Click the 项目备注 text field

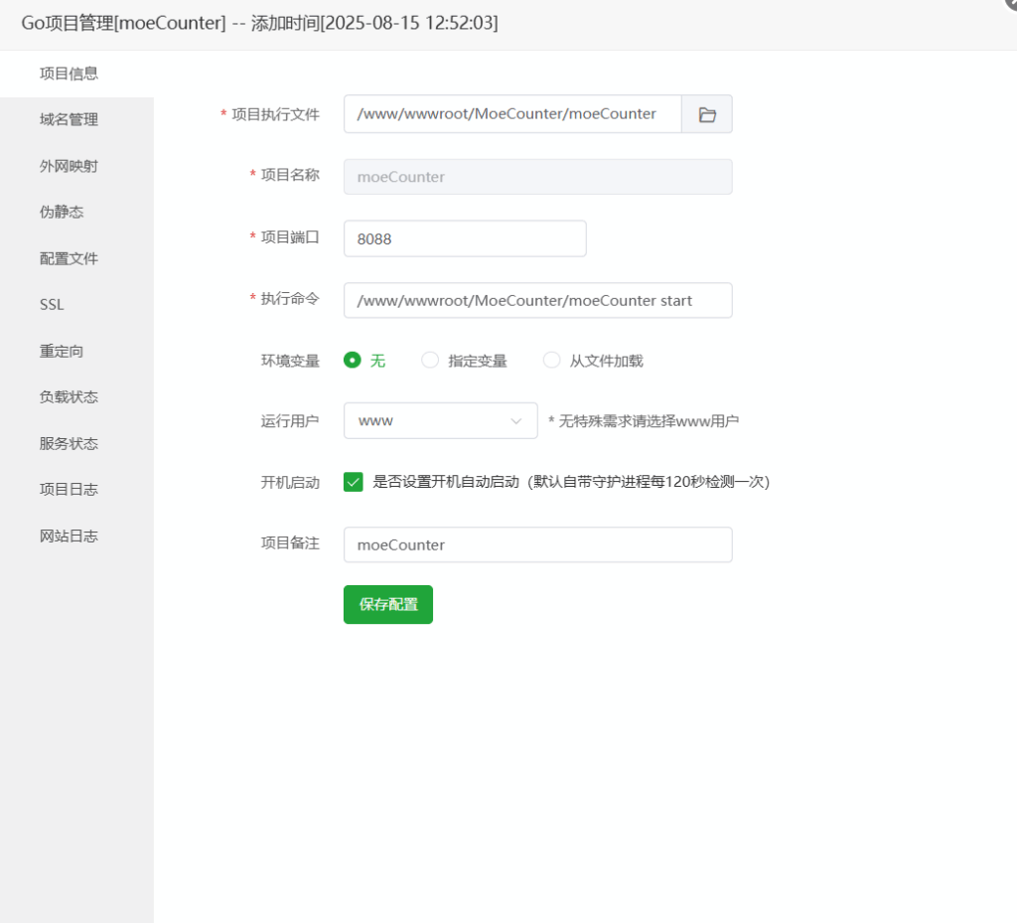537,544
